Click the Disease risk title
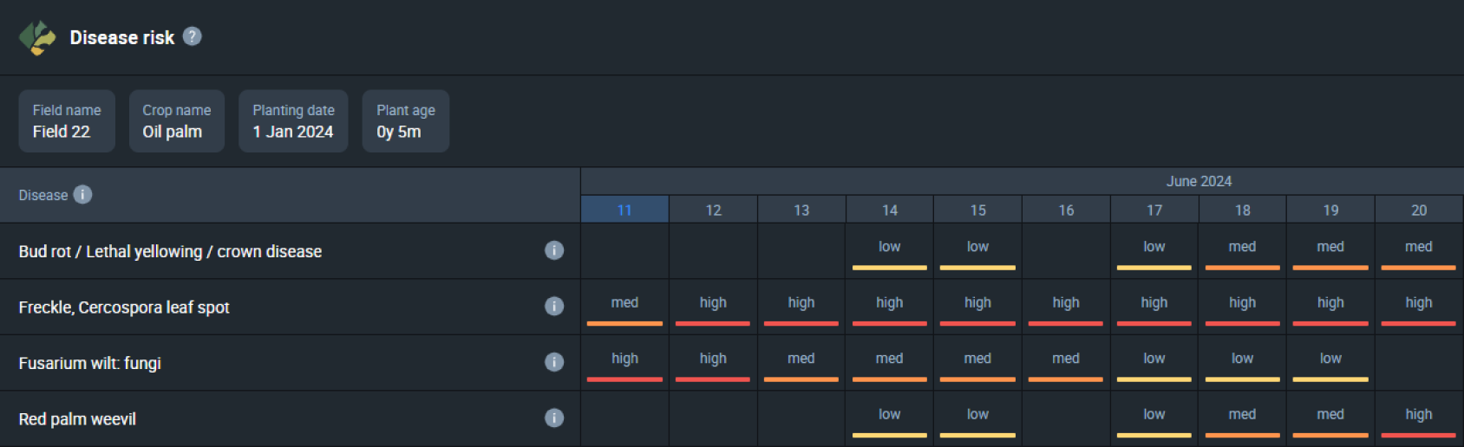 coord(122,37)
